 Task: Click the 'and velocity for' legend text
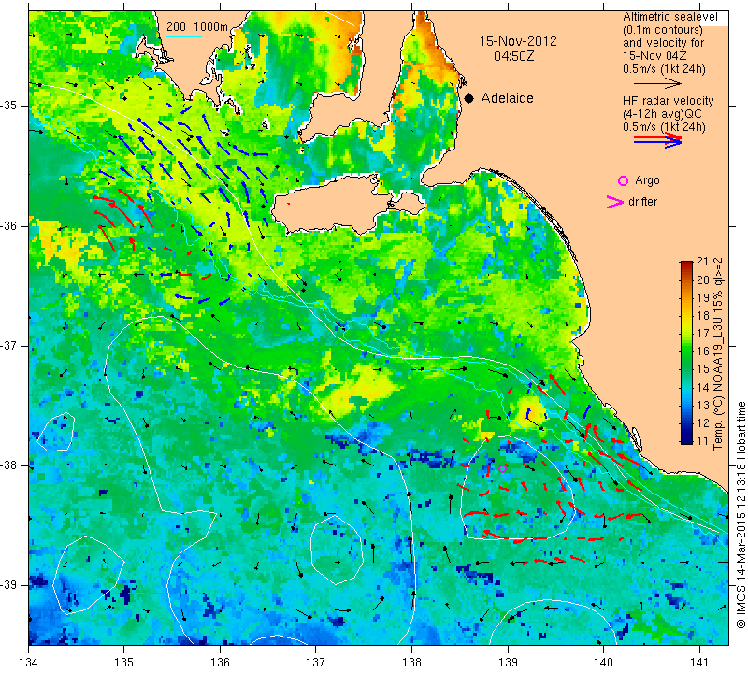[664, 43]
